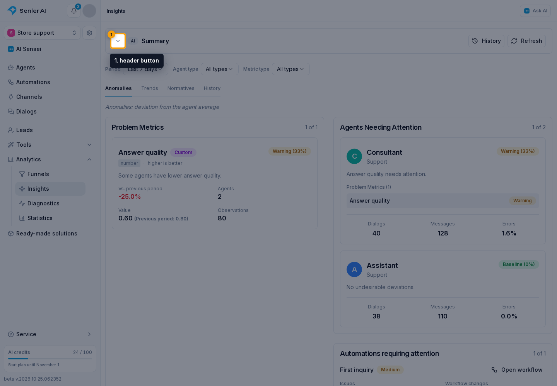Open the Agent type dropdown

(220, 69)
